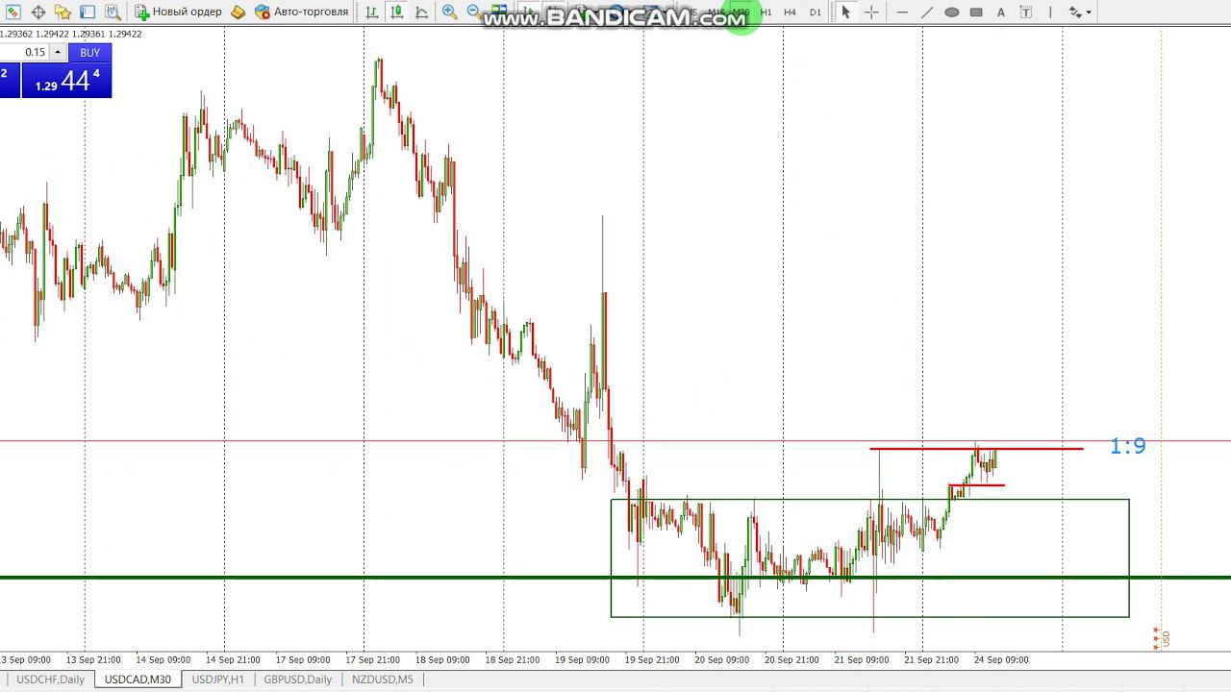
Task: Select the text label tool
Action: coord(1026,12)
